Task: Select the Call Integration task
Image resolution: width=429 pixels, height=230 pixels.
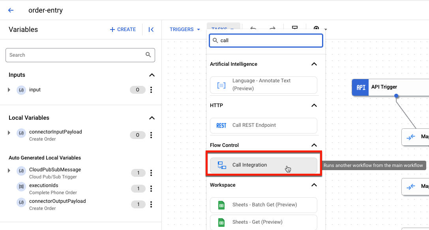Action: click(x=264, y=165)
